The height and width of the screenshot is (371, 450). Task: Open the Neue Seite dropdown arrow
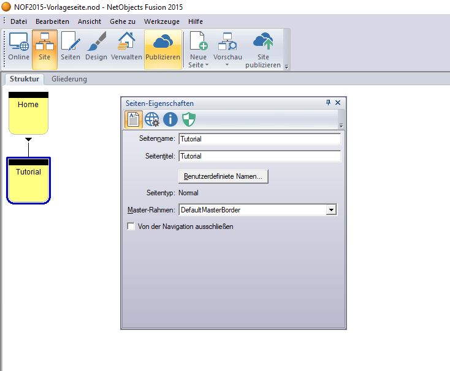coord(207,64)
